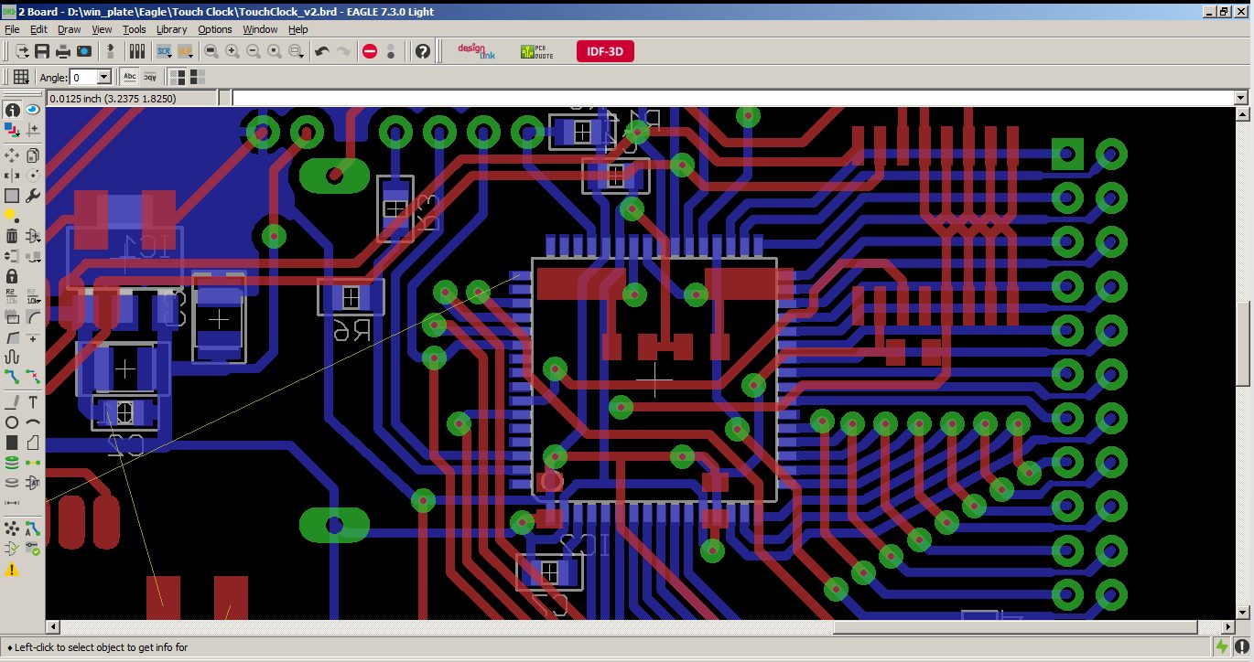Select the Value tool
The width and height of the screenshot is (1254, 662).
[x=33, y=296]
